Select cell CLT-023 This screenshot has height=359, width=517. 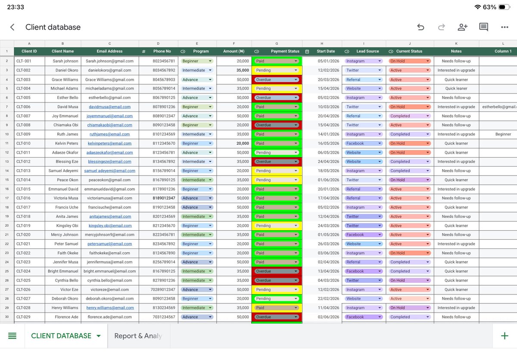[29, 262]
